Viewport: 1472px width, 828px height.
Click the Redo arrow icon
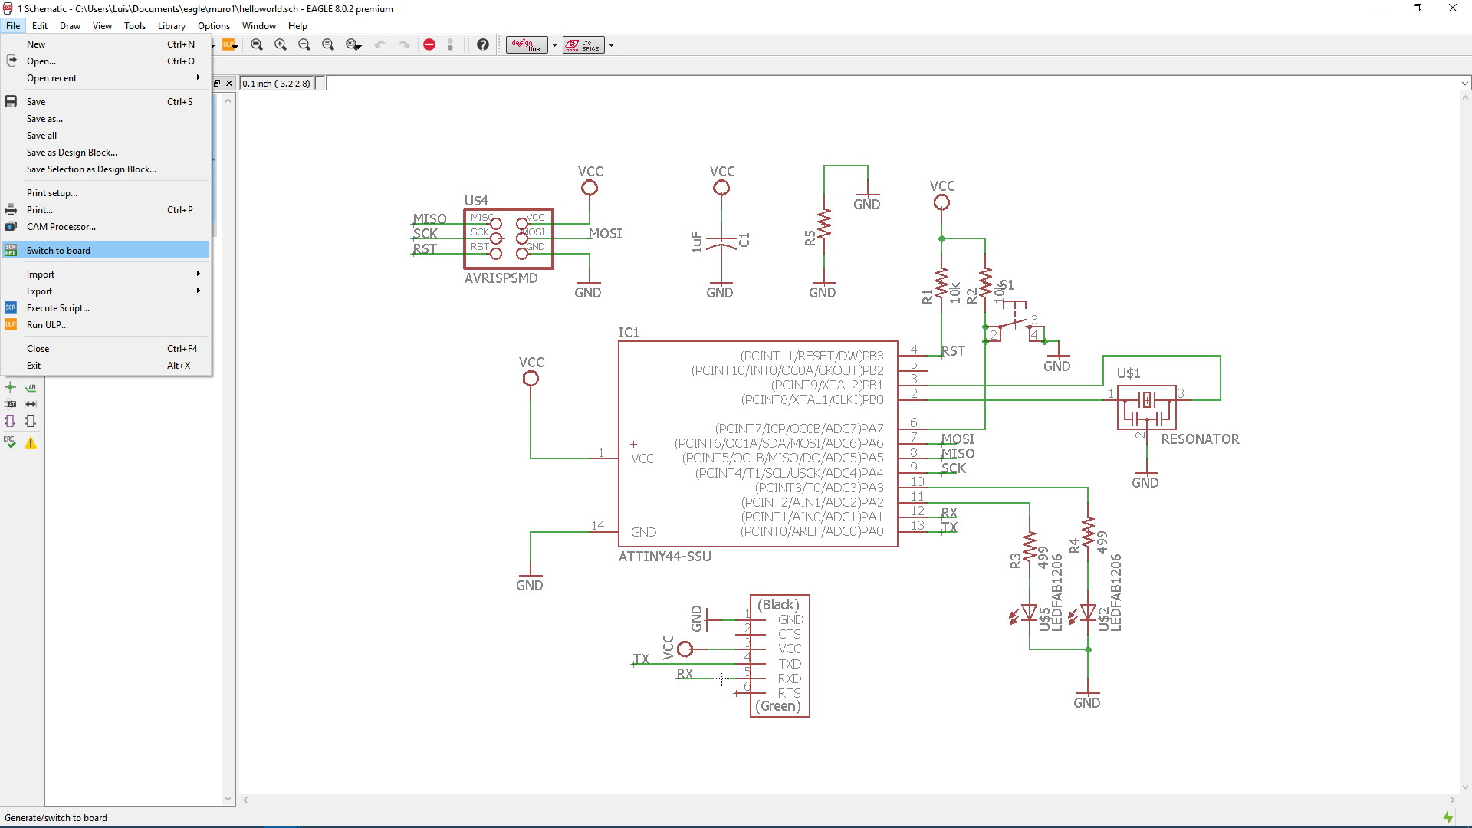click(404, 44)
